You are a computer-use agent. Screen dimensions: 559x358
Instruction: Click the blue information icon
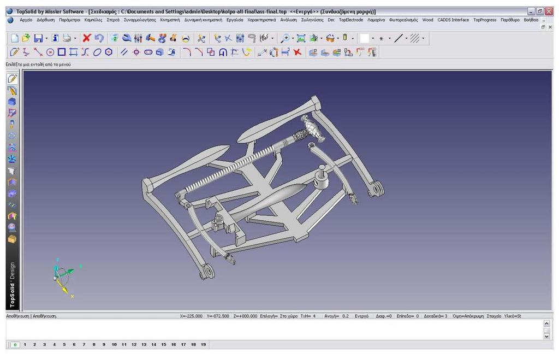(55, 38)
